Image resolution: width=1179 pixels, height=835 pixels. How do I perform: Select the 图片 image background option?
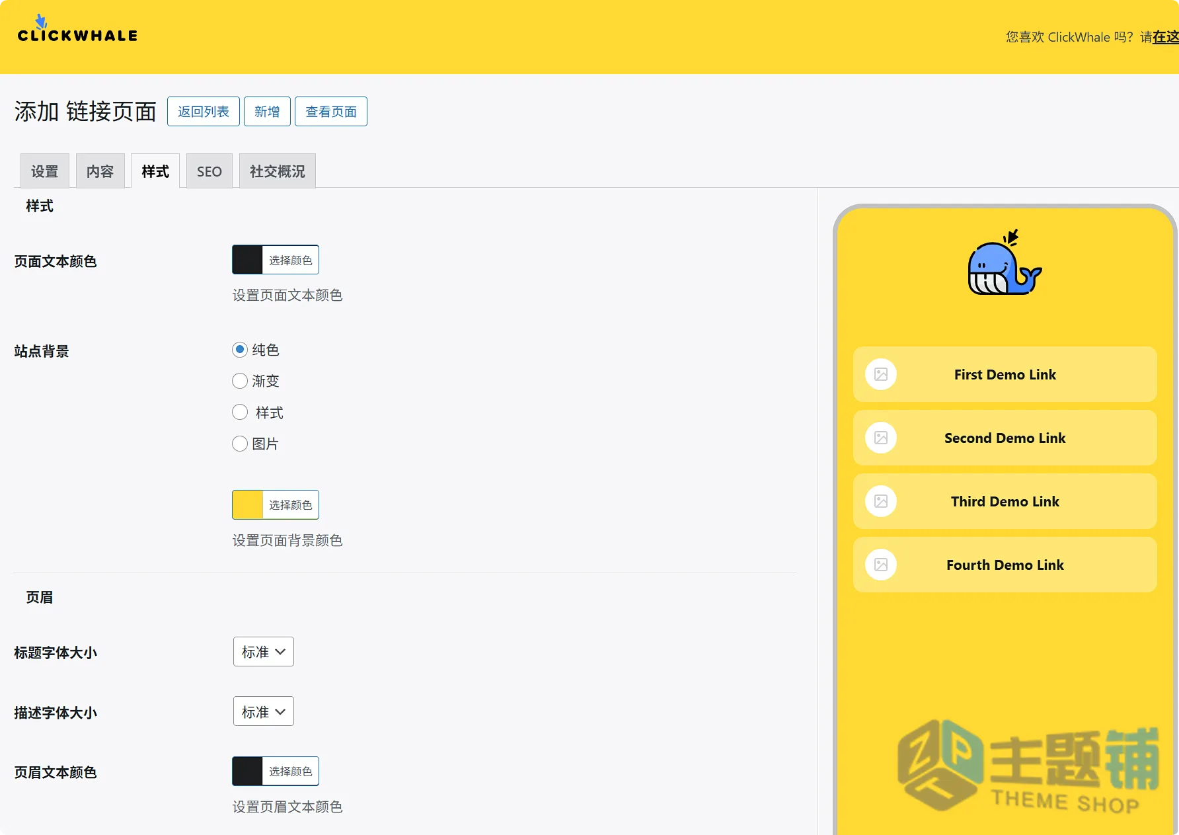(x=240, y=444)
